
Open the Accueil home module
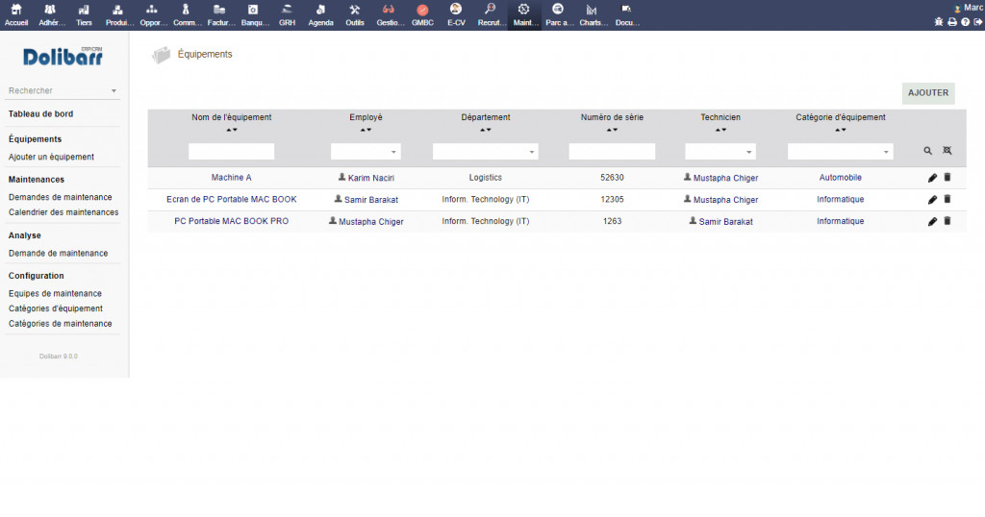[x=16, y=14]
